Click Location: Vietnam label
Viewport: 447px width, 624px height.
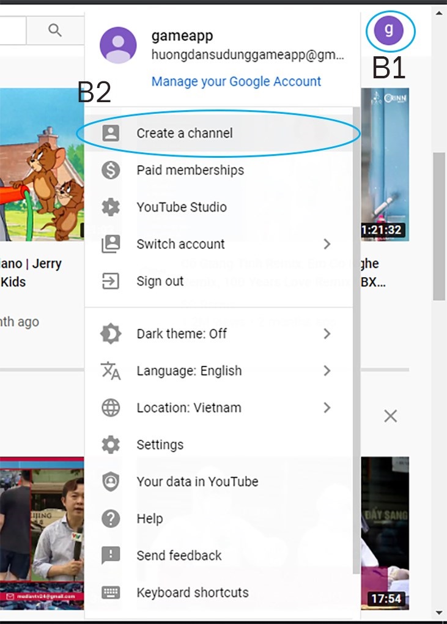pos(189,407)
